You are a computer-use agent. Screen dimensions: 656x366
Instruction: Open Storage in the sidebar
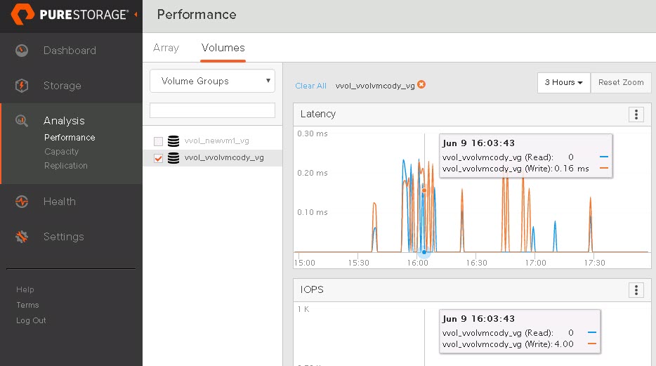63,86
